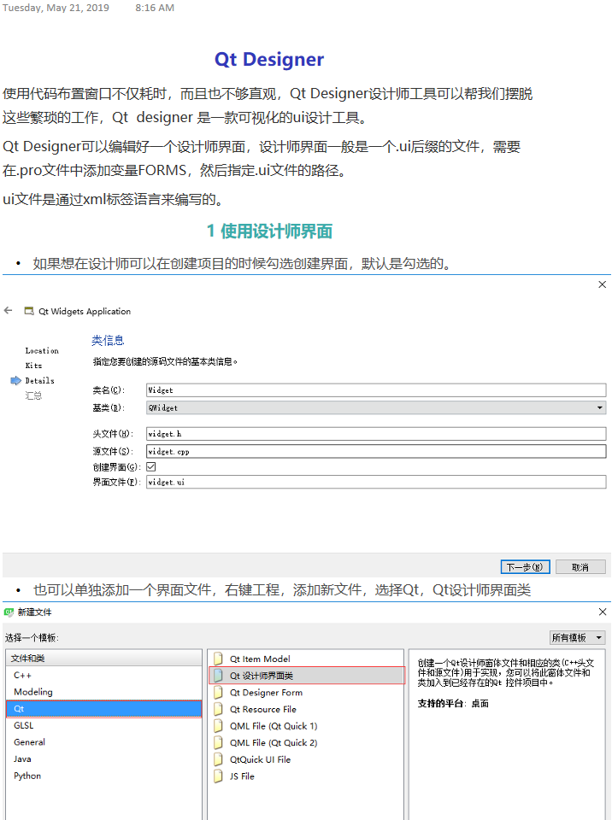Viewport: 612px width, 820px height.
Task: Close the Qt Widgets Application wizard
Action: tap(602, 284)
